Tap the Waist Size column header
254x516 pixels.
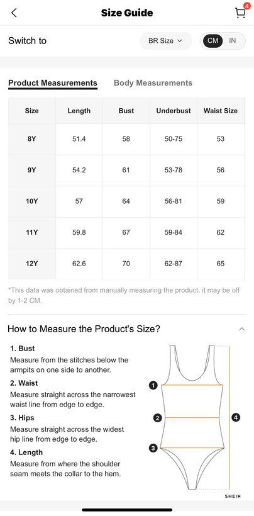pyautogui.click(x=221, y=111)
